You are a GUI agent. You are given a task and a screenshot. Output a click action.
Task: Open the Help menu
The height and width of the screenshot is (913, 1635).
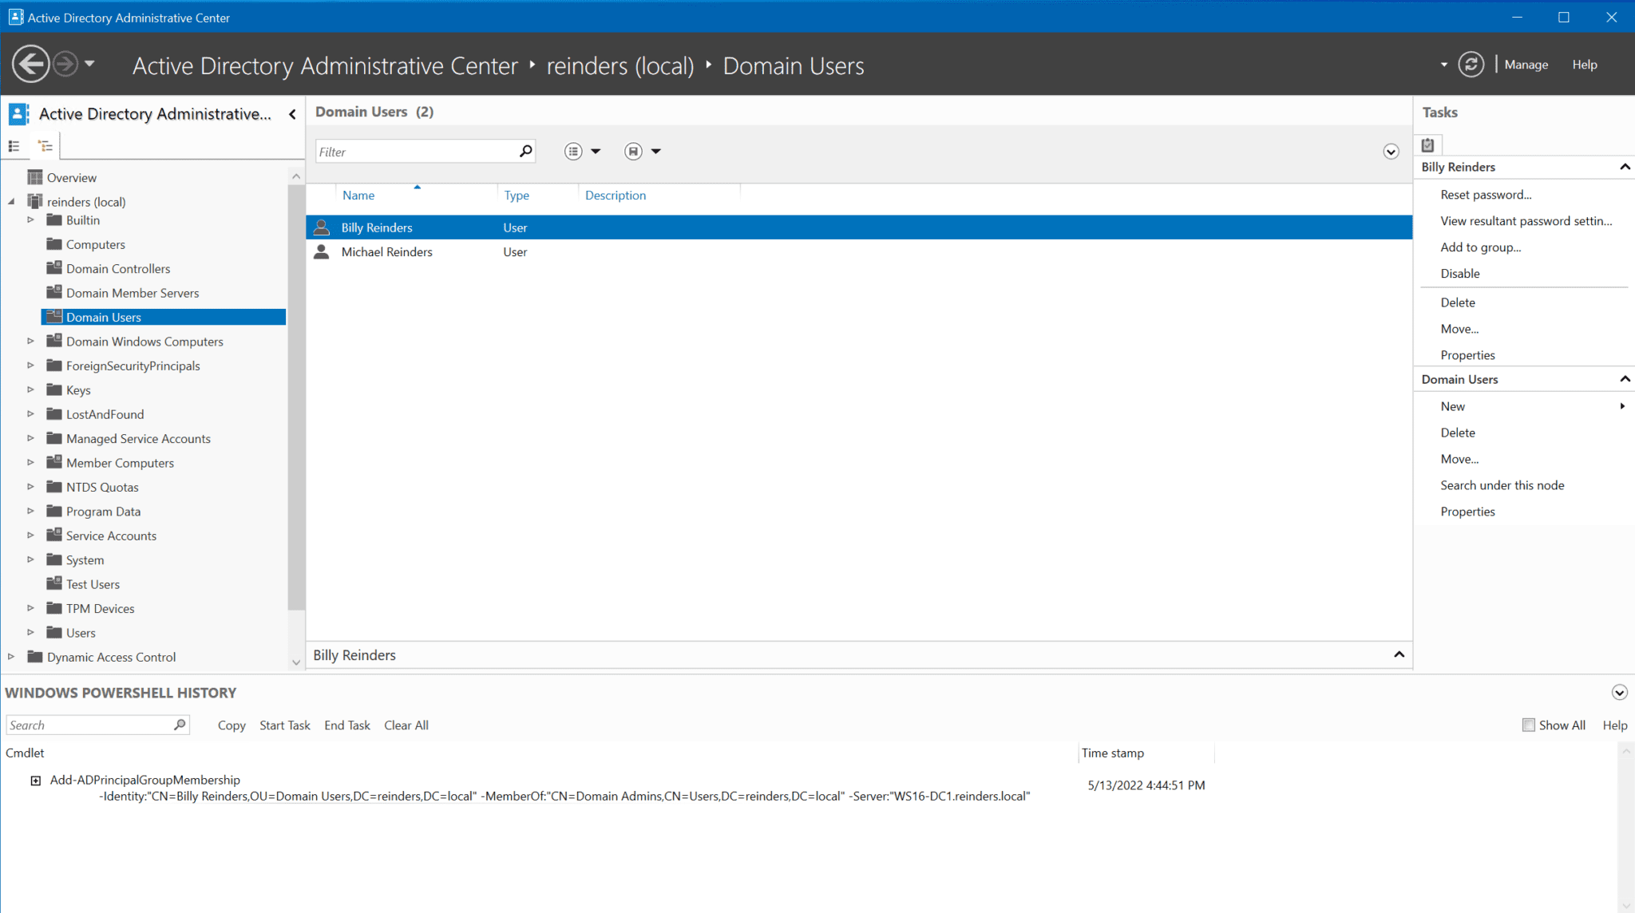[x=1585, y=64]
